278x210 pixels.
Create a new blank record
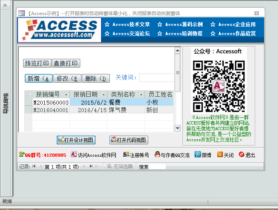point(98,166)
